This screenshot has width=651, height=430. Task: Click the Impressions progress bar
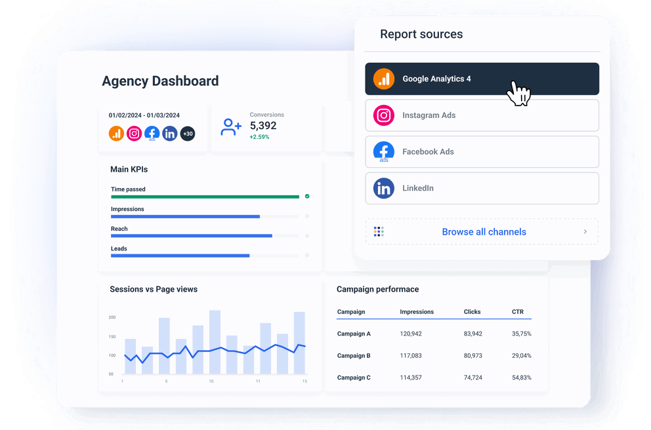click(205, 216)
